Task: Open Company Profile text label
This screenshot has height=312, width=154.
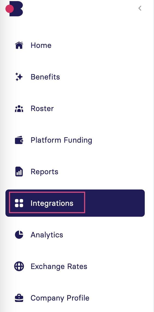Action: click(x=60, y=298)
